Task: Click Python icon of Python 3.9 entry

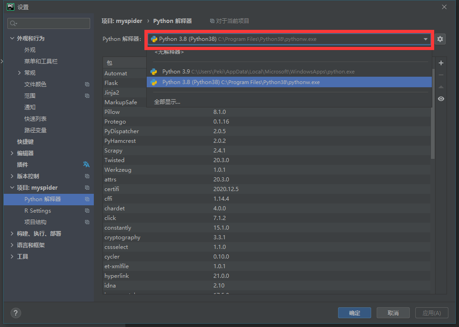Action: (154, 72)
